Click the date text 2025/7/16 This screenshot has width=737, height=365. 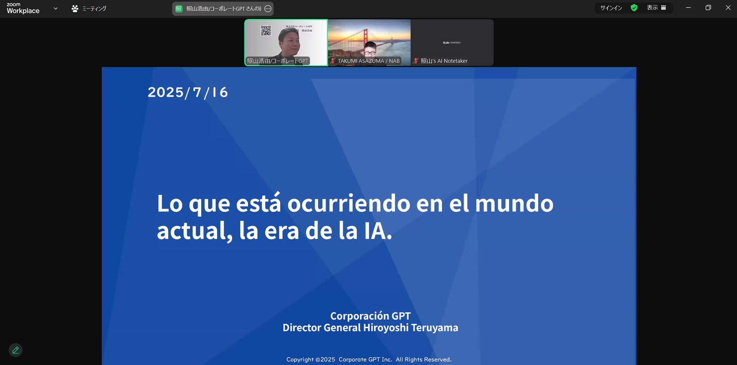click(x=188, y=92)
